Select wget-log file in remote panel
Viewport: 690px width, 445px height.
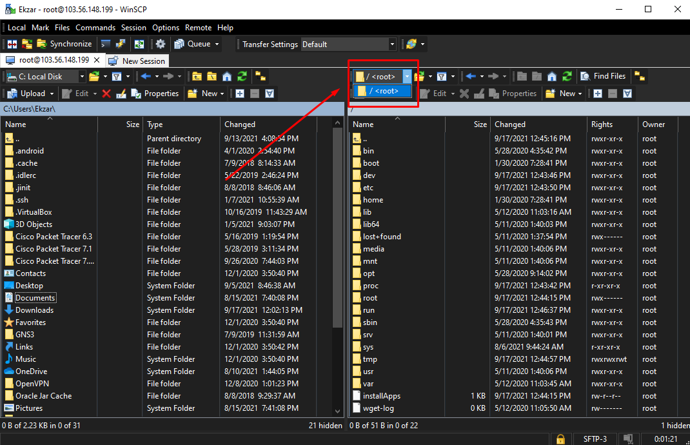tap(378, 408)
